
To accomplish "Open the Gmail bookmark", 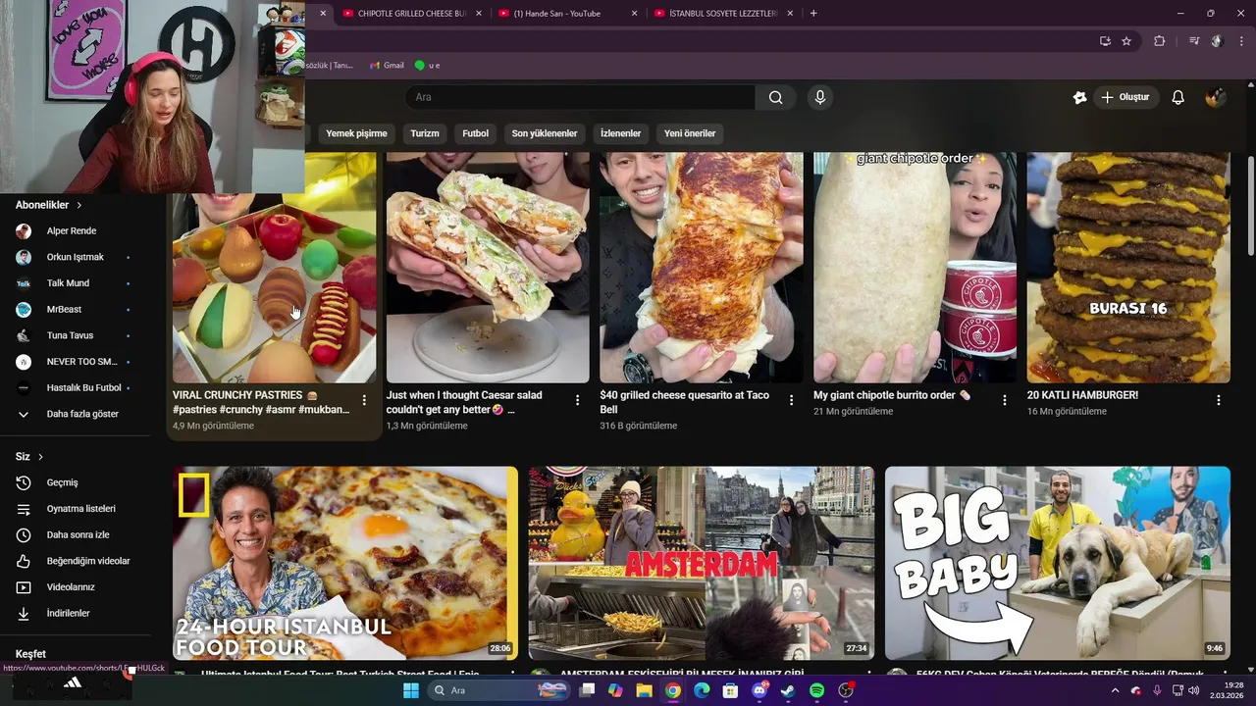I will click(387, 65).
